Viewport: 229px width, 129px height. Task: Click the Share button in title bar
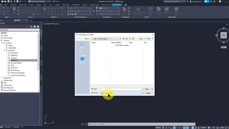56,1
